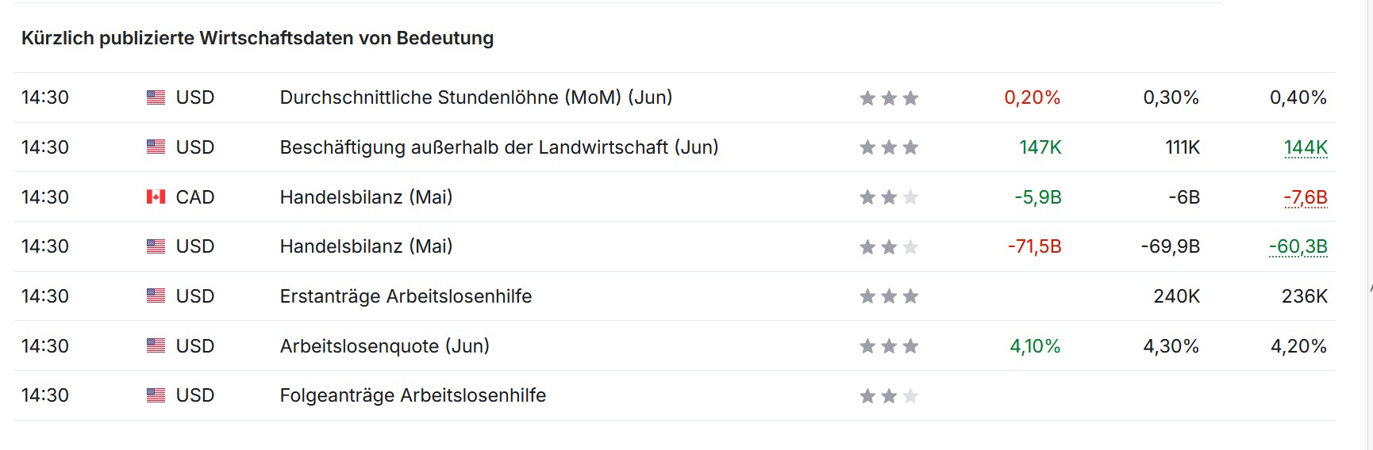
Task: Click the US flag beside Beschäftigung außerhalb der Landwirtschaft
Action: (156, 147)
